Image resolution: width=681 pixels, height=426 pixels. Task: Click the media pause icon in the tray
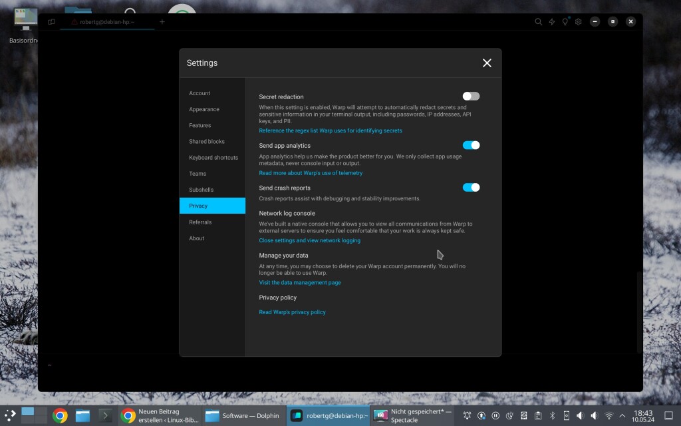pyautogui.click(x=495, y=415)
